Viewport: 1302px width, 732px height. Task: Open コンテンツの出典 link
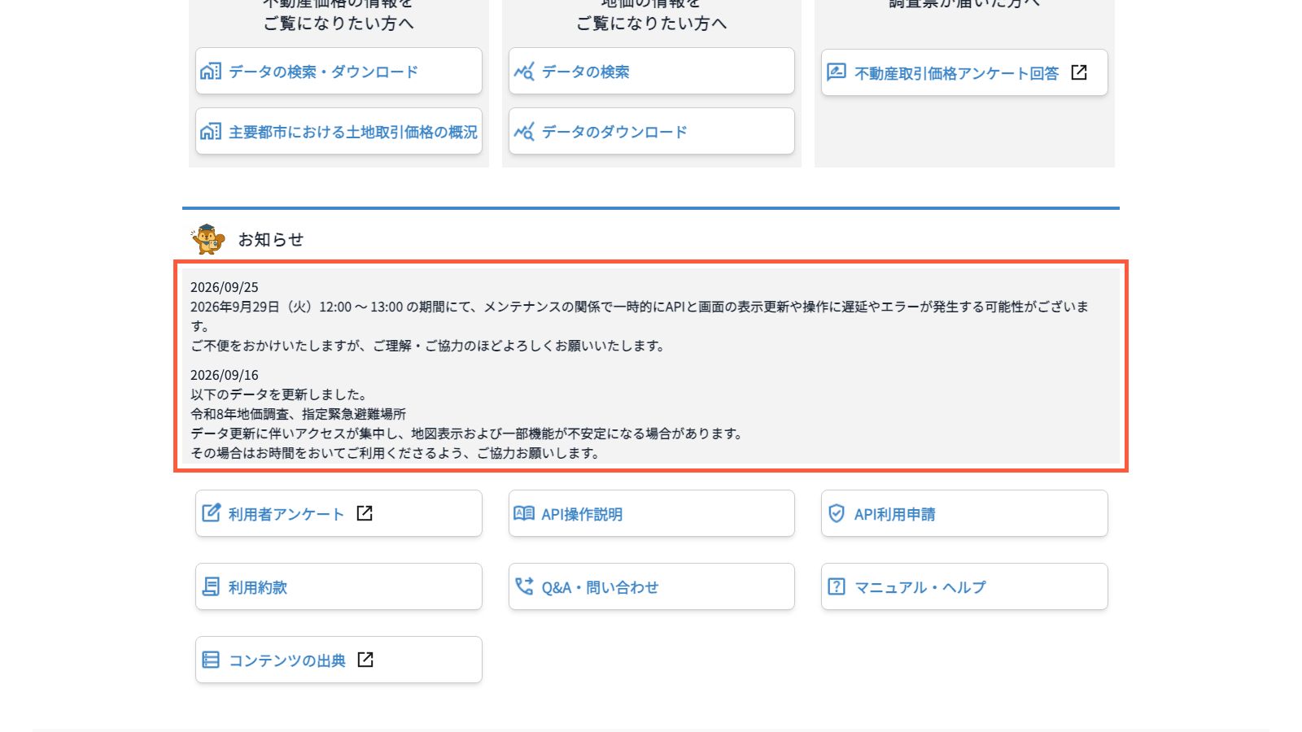[339, 660]
